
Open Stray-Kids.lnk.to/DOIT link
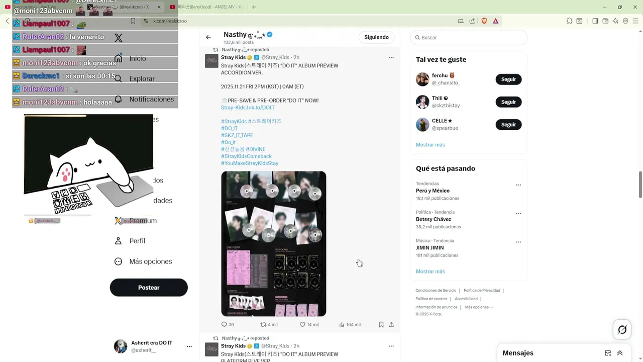tap(248, 108)
